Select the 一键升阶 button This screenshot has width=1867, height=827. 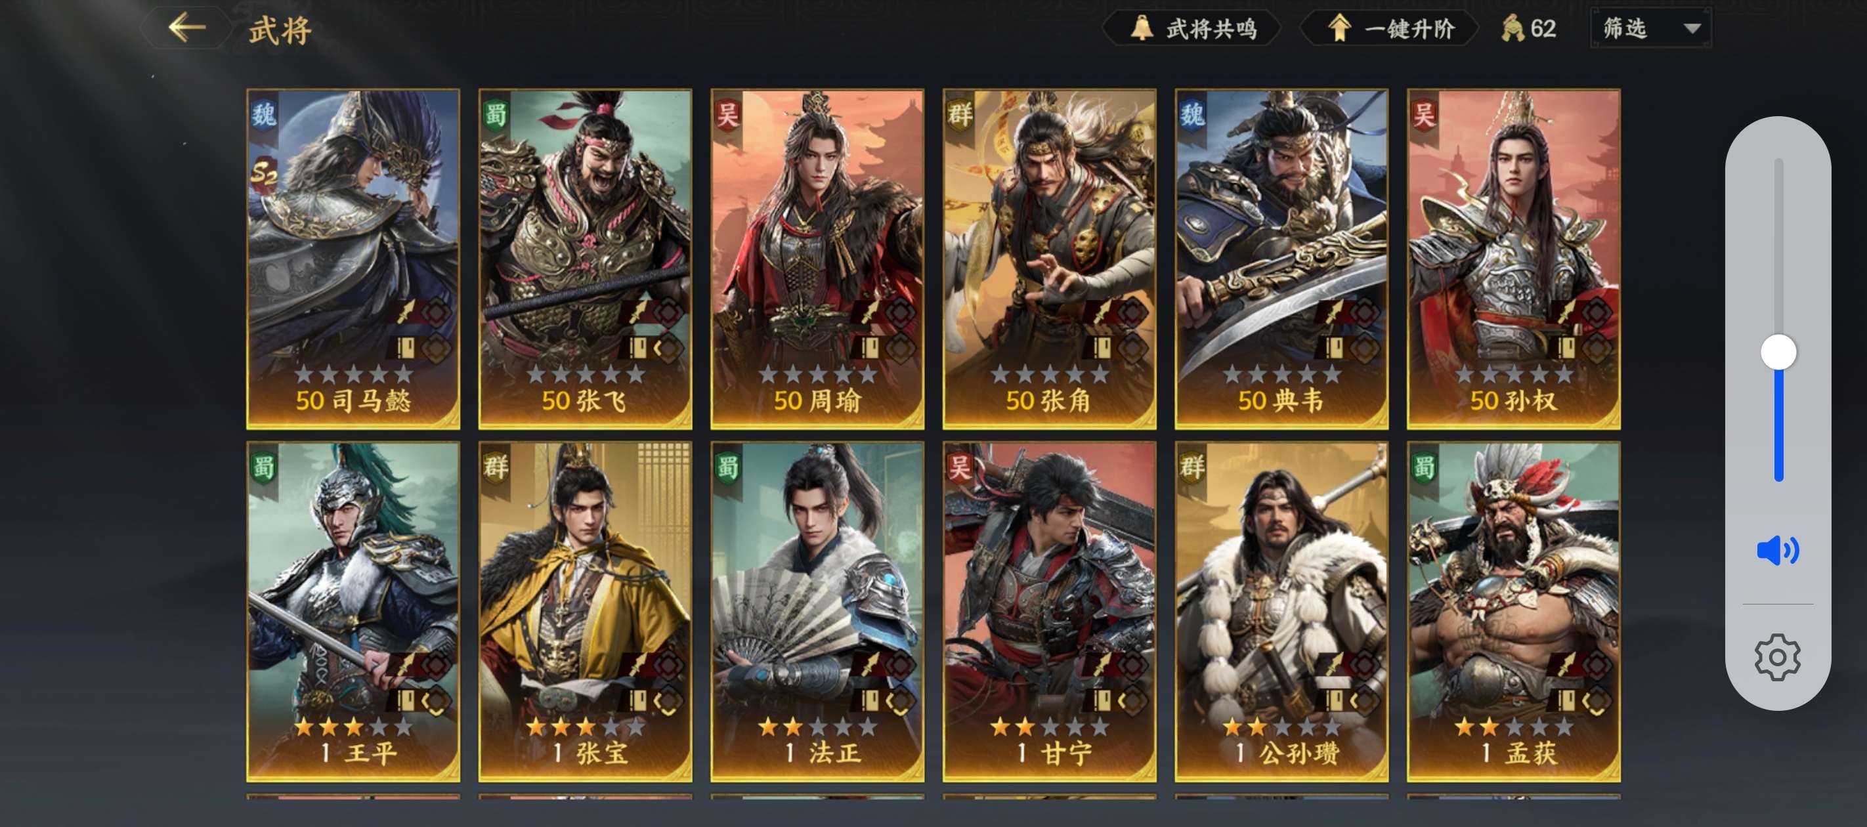tap(1390, 28)
